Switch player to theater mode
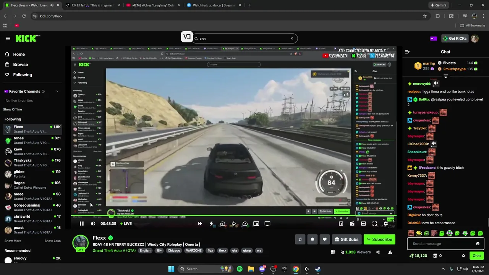Image resolution: width=489 pixels, height=275 pixels. 363,223
